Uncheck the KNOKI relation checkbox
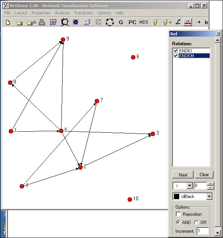 175,51
